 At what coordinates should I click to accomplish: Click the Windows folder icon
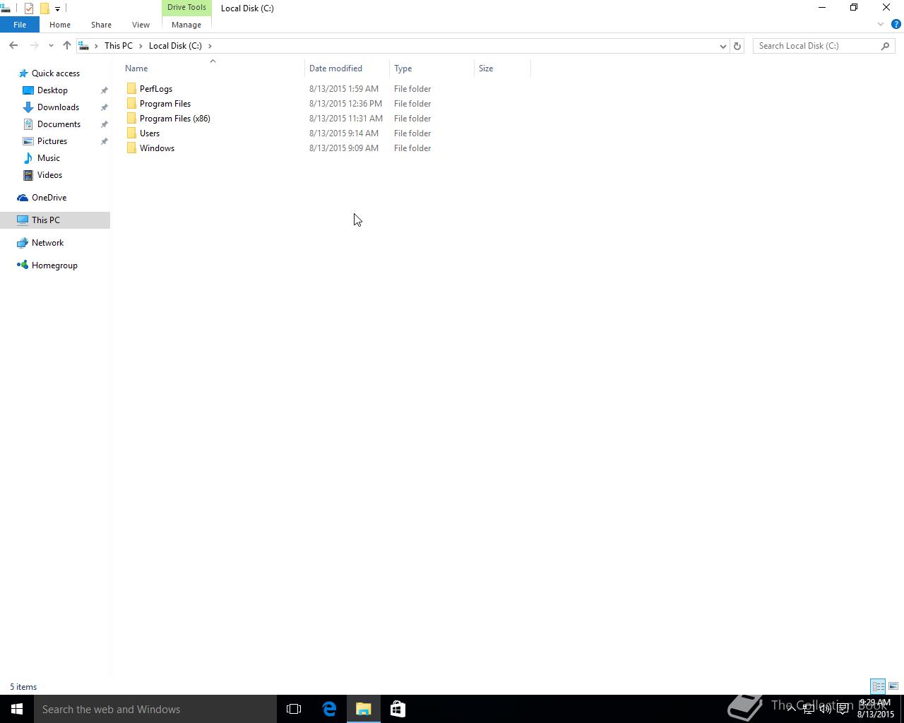click(x=131, y=148)
